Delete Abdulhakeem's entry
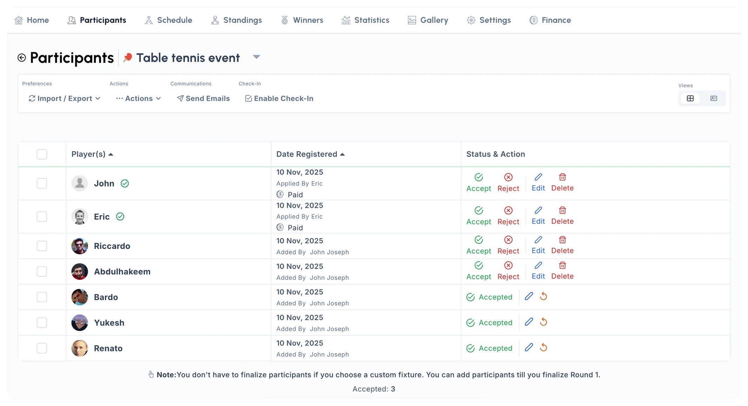 (x=562, y=271)
